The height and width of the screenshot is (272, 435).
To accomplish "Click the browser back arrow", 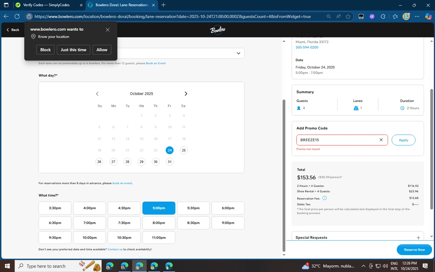I will tap(6, 17).
